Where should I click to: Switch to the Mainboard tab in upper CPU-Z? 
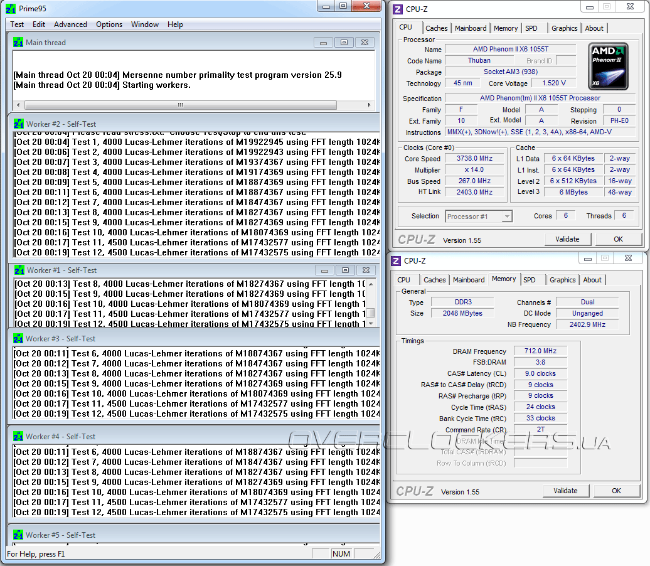[x=471, y=28]
